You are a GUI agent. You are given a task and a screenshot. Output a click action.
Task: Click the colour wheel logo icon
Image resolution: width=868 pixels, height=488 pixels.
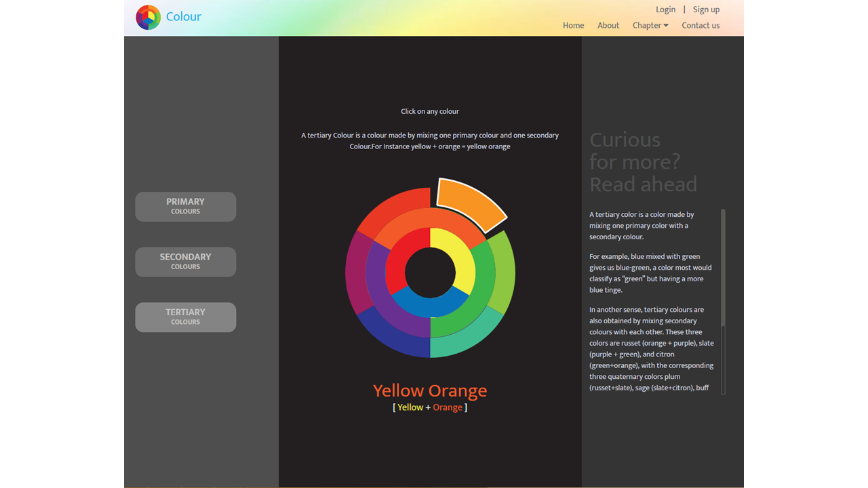tap(148, 17)
